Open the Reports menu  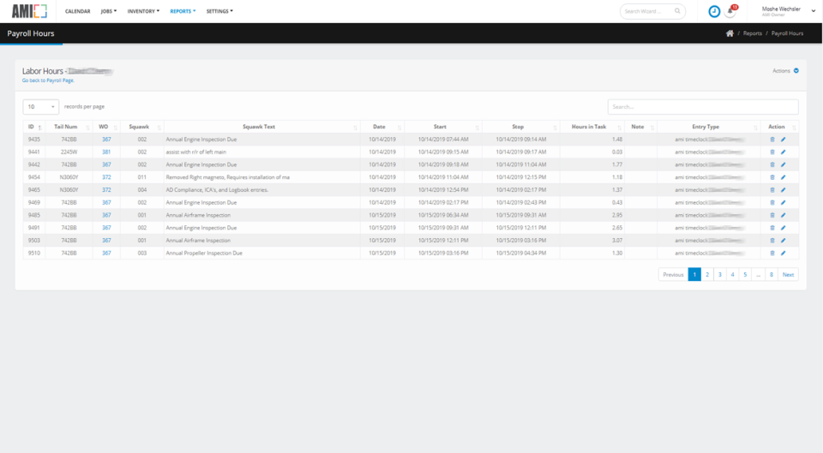tap(183, 11)
